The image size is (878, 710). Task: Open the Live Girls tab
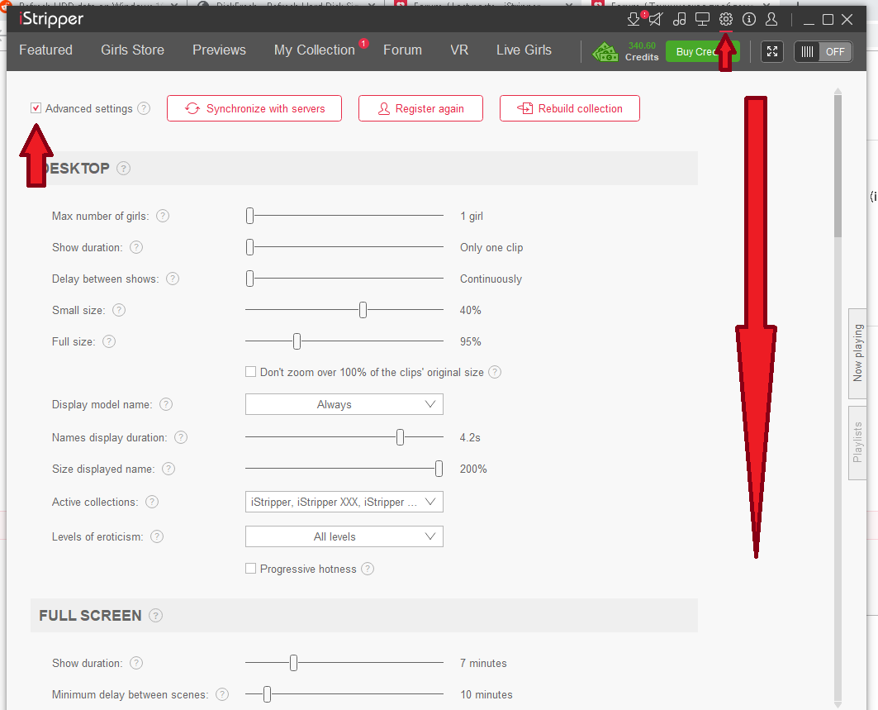click(x=524, y=50)
